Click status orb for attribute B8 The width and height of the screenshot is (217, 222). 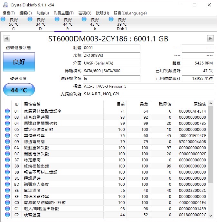(7, 166)
